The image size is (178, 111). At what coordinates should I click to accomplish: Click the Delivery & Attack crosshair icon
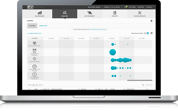point(35,59)
